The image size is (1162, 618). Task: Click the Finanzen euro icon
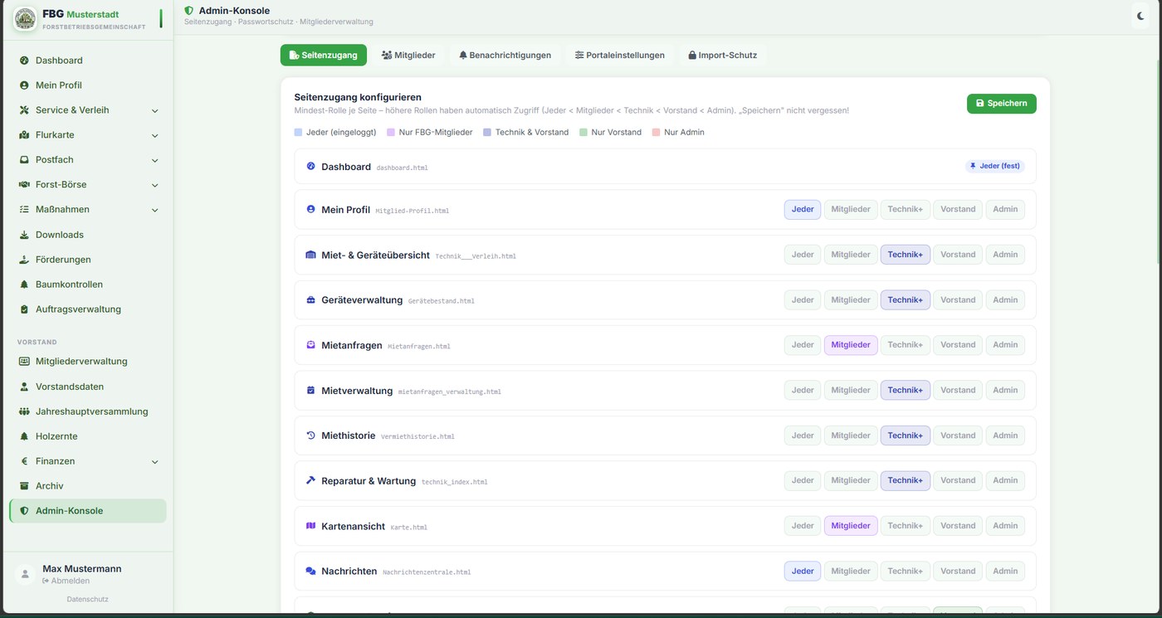[24, 461]
